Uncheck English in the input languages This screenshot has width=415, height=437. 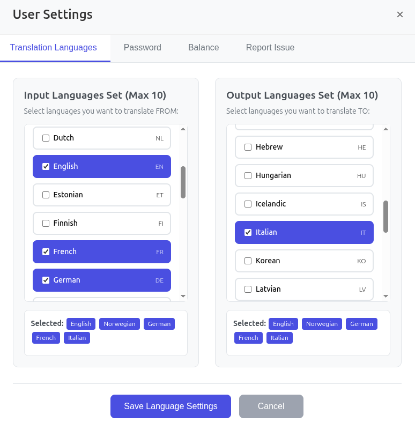pyautogui.click(x=46, y=166)
